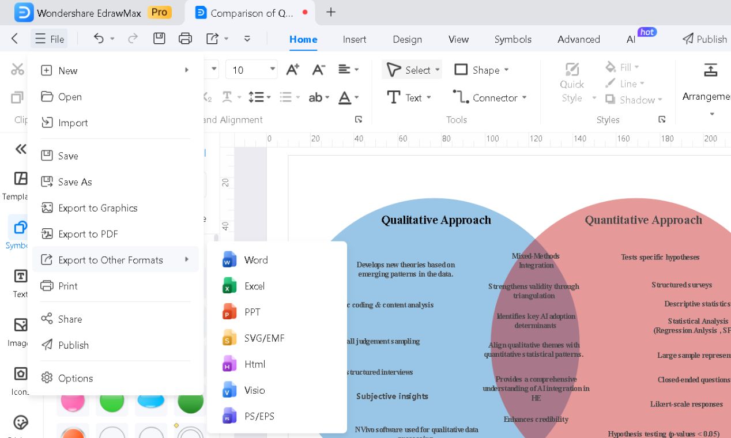Collapse the left sidebar double chevron
Screen dimensions: 731x438
pyautogui.click(x=21, y=149)
